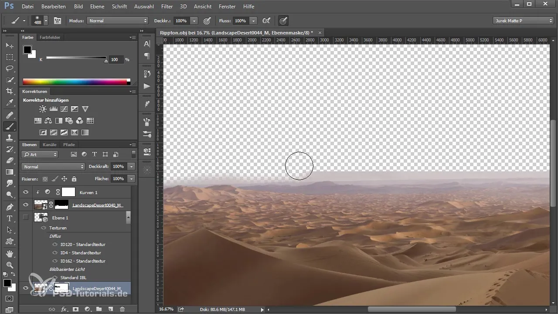The width and height of the screenshot is (558, 314).
Task: Lock all layer attributes
Action: pyautogui.click(x=74, y=179)
